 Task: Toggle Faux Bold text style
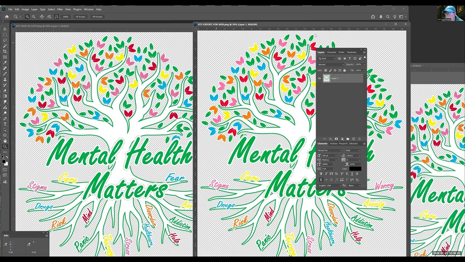pos(321,174)
